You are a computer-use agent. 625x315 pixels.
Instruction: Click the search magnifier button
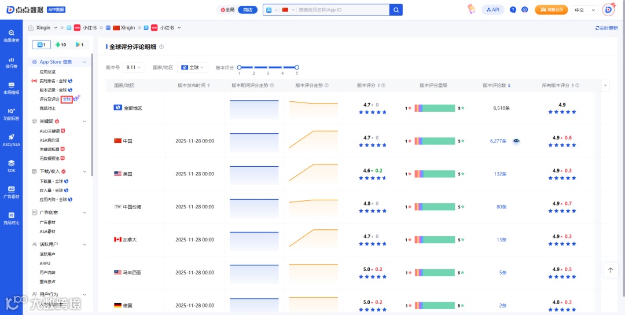[396, 10]
